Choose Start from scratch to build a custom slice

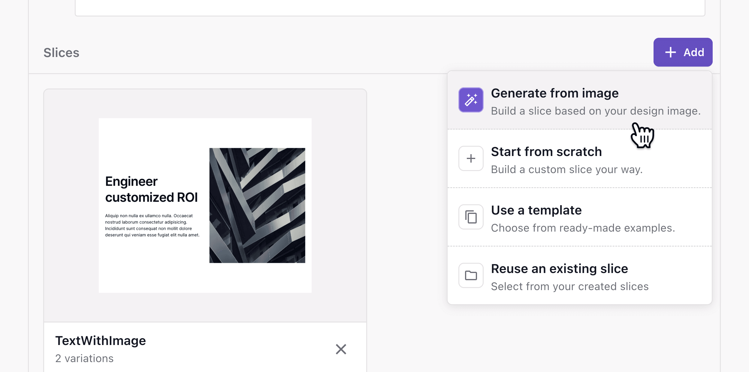coord(545,152)
